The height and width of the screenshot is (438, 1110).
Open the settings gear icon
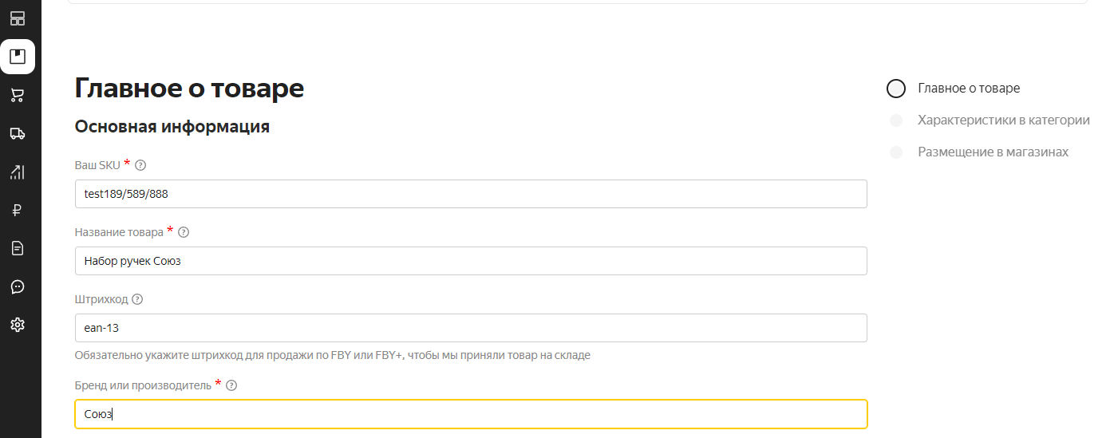(18, 325)
